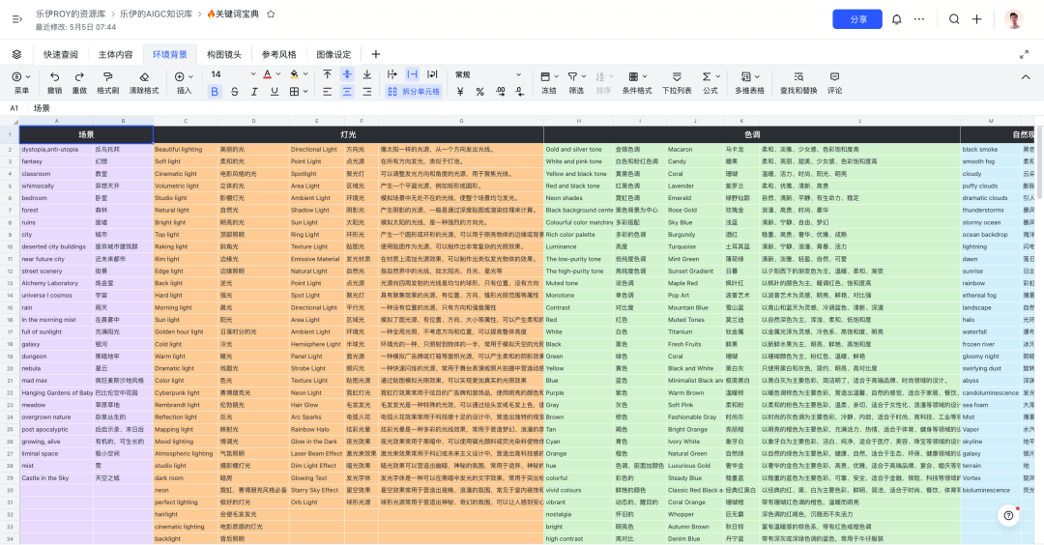Open breadcrumb 乐伊ROY的资源库
Screen dimensions: 1044x545
pyautogui.click(x=71, y=14)
